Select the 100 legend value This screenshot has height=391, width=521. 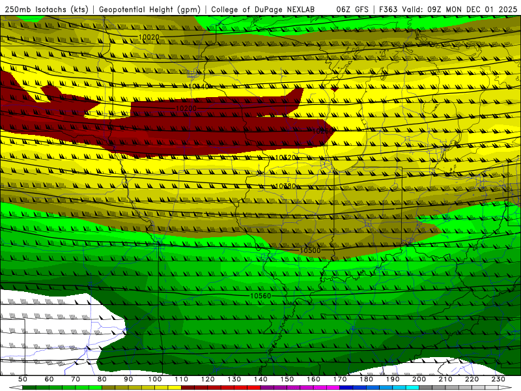coord(155,379)
